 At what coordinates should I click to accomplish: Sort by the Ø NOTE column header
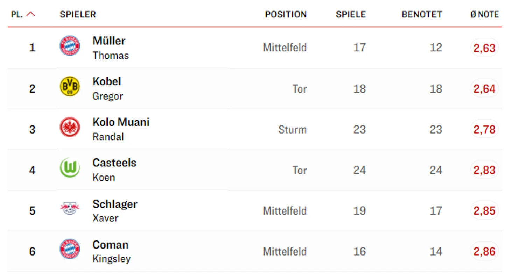tap(484, 15)
